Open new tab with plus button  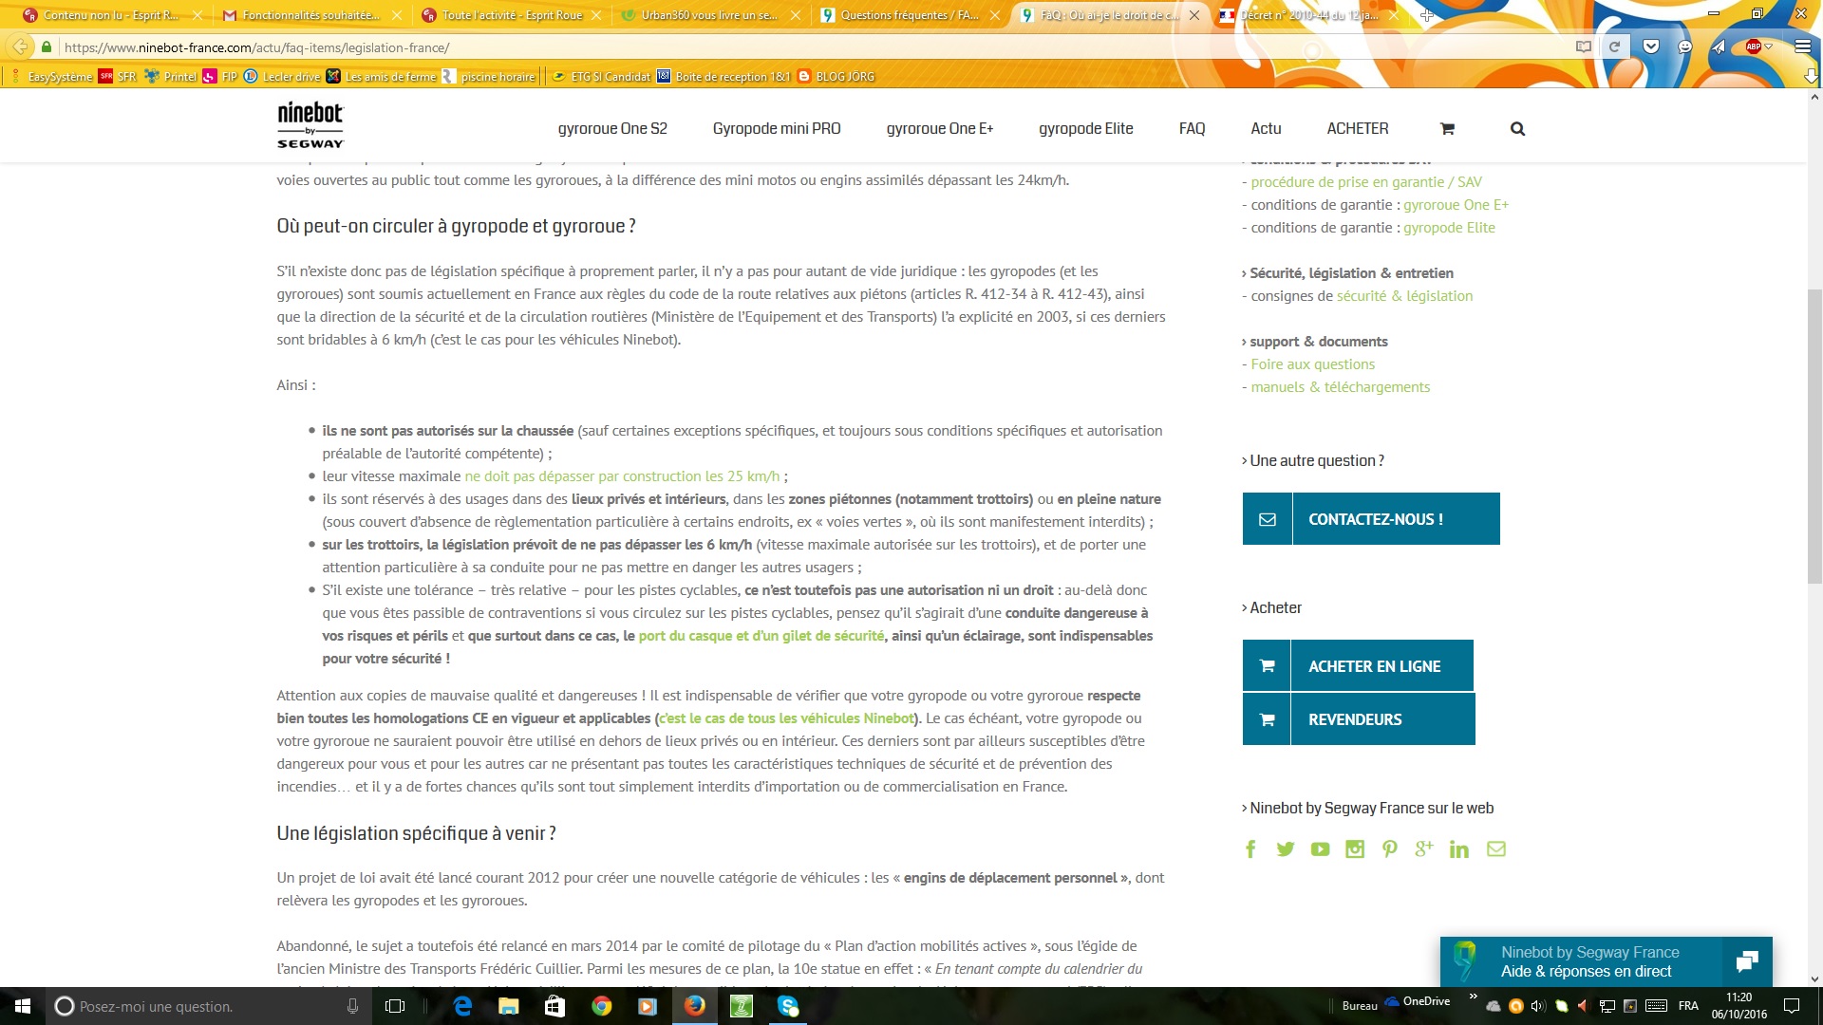1426,15
